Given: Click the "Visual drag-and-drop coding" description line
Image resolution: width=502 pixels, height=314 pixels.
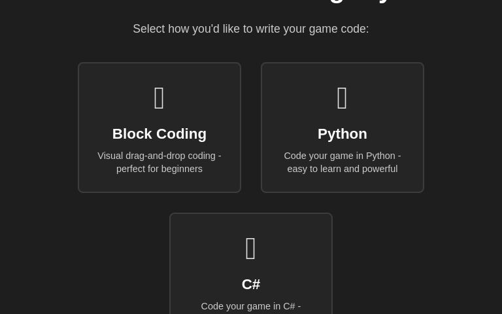Looking at the screenshot, I should tap(159, 156).
